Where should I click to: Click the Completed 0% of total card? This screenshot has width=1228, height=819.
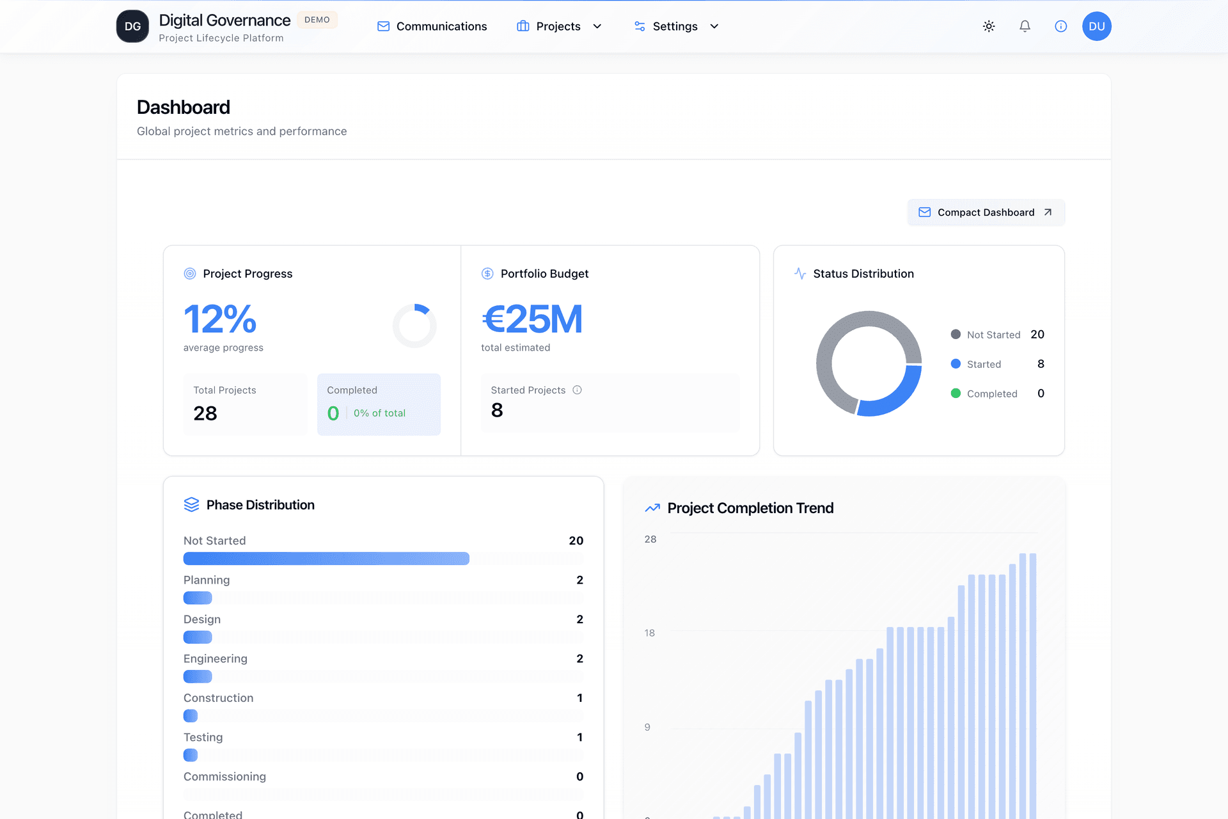379,404
